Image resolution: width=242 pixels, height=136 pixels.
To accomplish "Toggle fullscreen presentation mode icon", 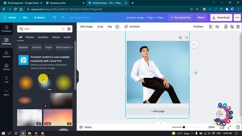I will tap(230, 127).
